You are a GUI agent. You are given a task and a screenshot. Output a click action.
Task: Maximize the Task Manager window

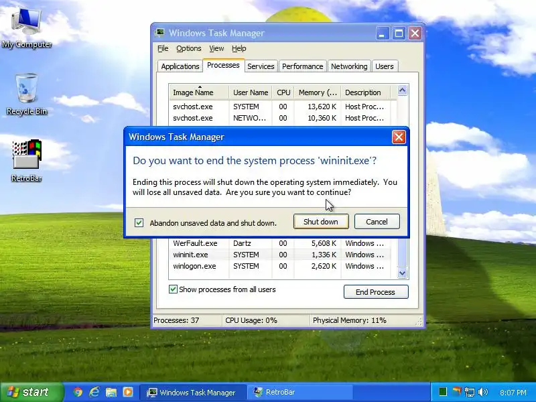pyautogui.click(x=399, y=33)
